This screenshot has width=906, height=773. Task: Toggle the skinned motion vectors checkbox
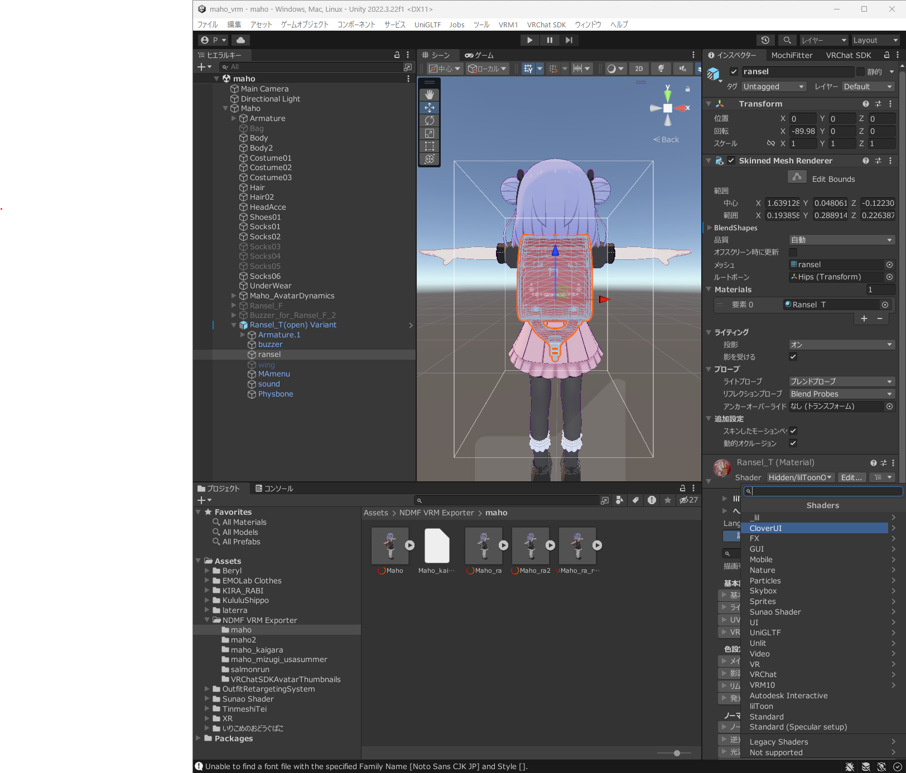[x=793, y=431]
